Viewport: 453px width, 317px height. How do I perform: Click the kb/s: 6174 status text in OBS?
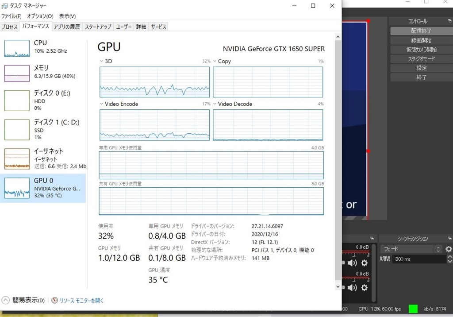[434, 309]
